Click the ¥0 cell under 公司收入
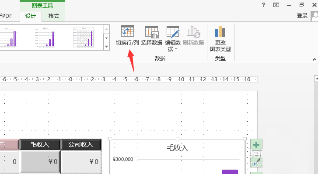 coord(81,162)
